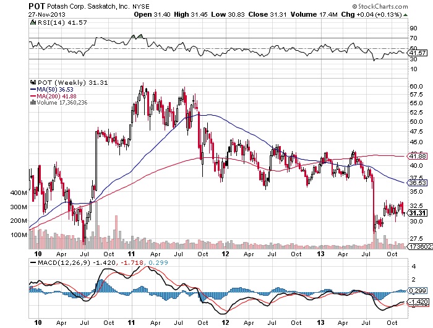This screenshot has width=433, height=328.
Task: Click the 400M volume axis label
Action: coord(19,192)
